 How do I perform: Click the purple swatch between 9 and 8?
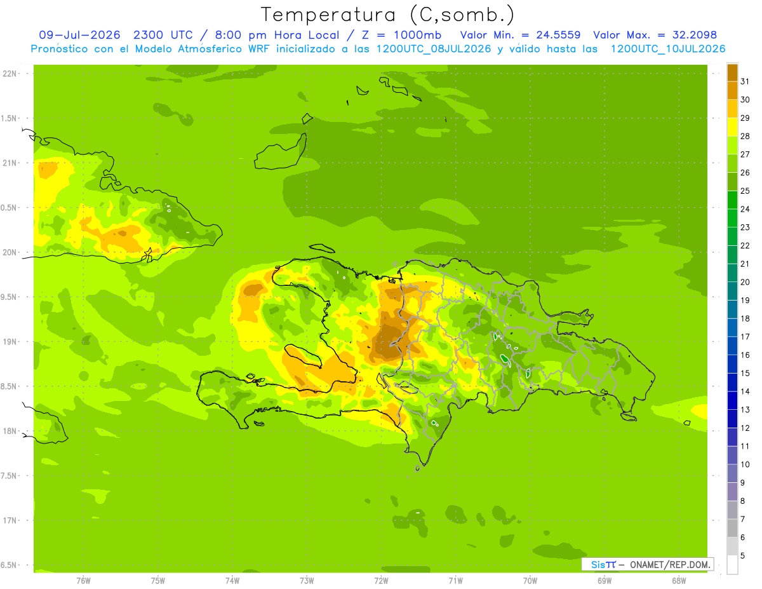pos(732,492)
